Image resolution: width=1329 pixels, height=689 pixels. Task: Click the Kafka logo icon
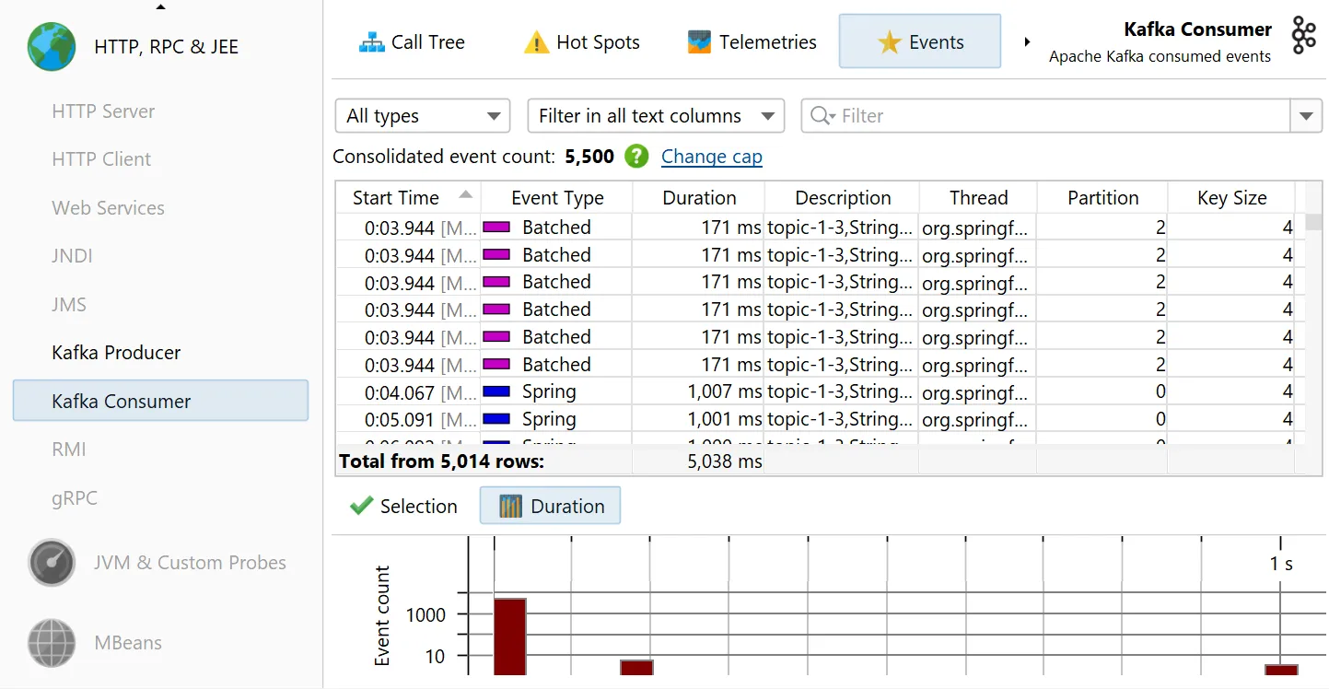pyautogui.click(x=1303, y=35)
